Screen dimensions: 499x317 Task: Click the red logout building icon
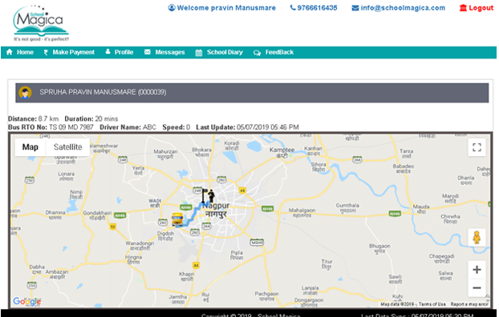pos(463,8)
